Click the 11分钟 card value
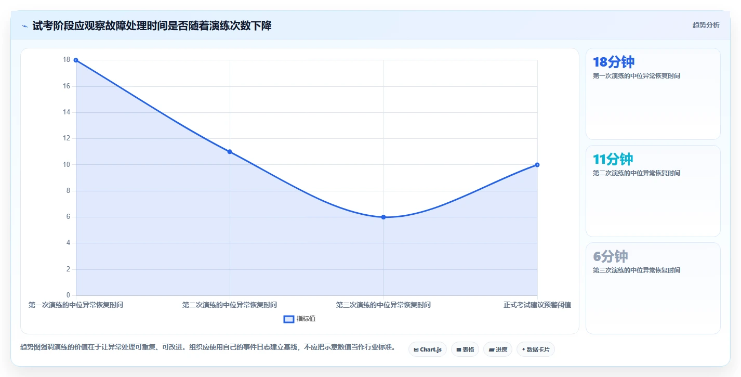 click(613, 159)
